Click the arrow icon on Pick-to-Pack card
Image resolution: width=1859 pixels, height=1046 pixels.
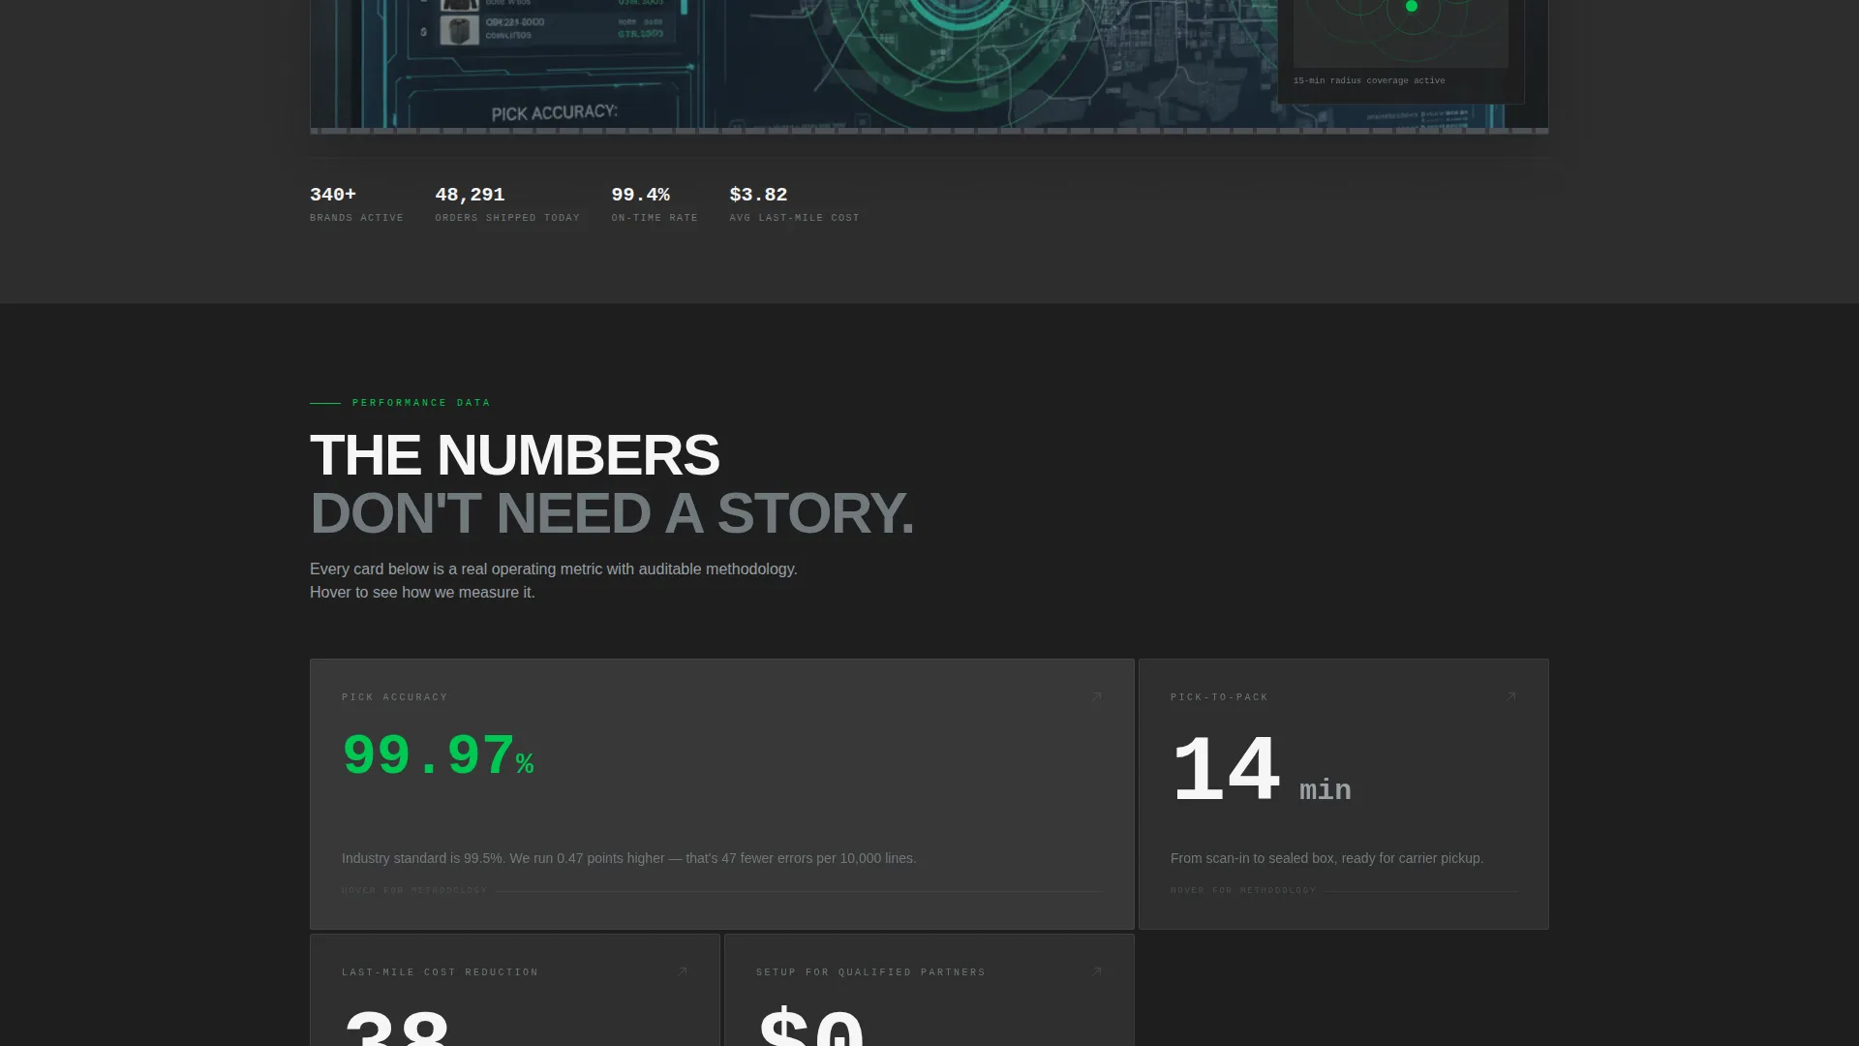pyautogui.click(x=1511, y=696)
